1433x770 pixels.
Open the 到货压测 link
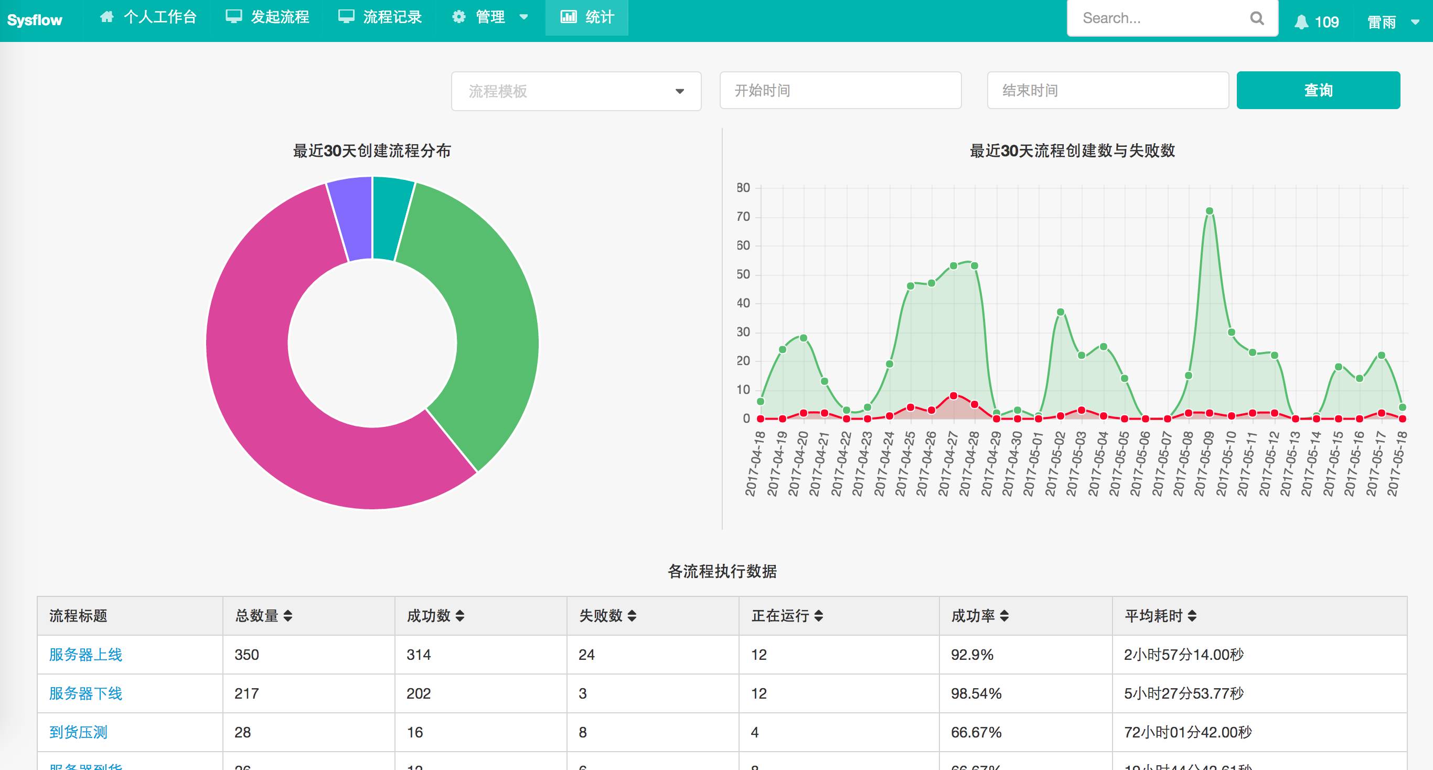pyautogui.click(x=79, y=732)
